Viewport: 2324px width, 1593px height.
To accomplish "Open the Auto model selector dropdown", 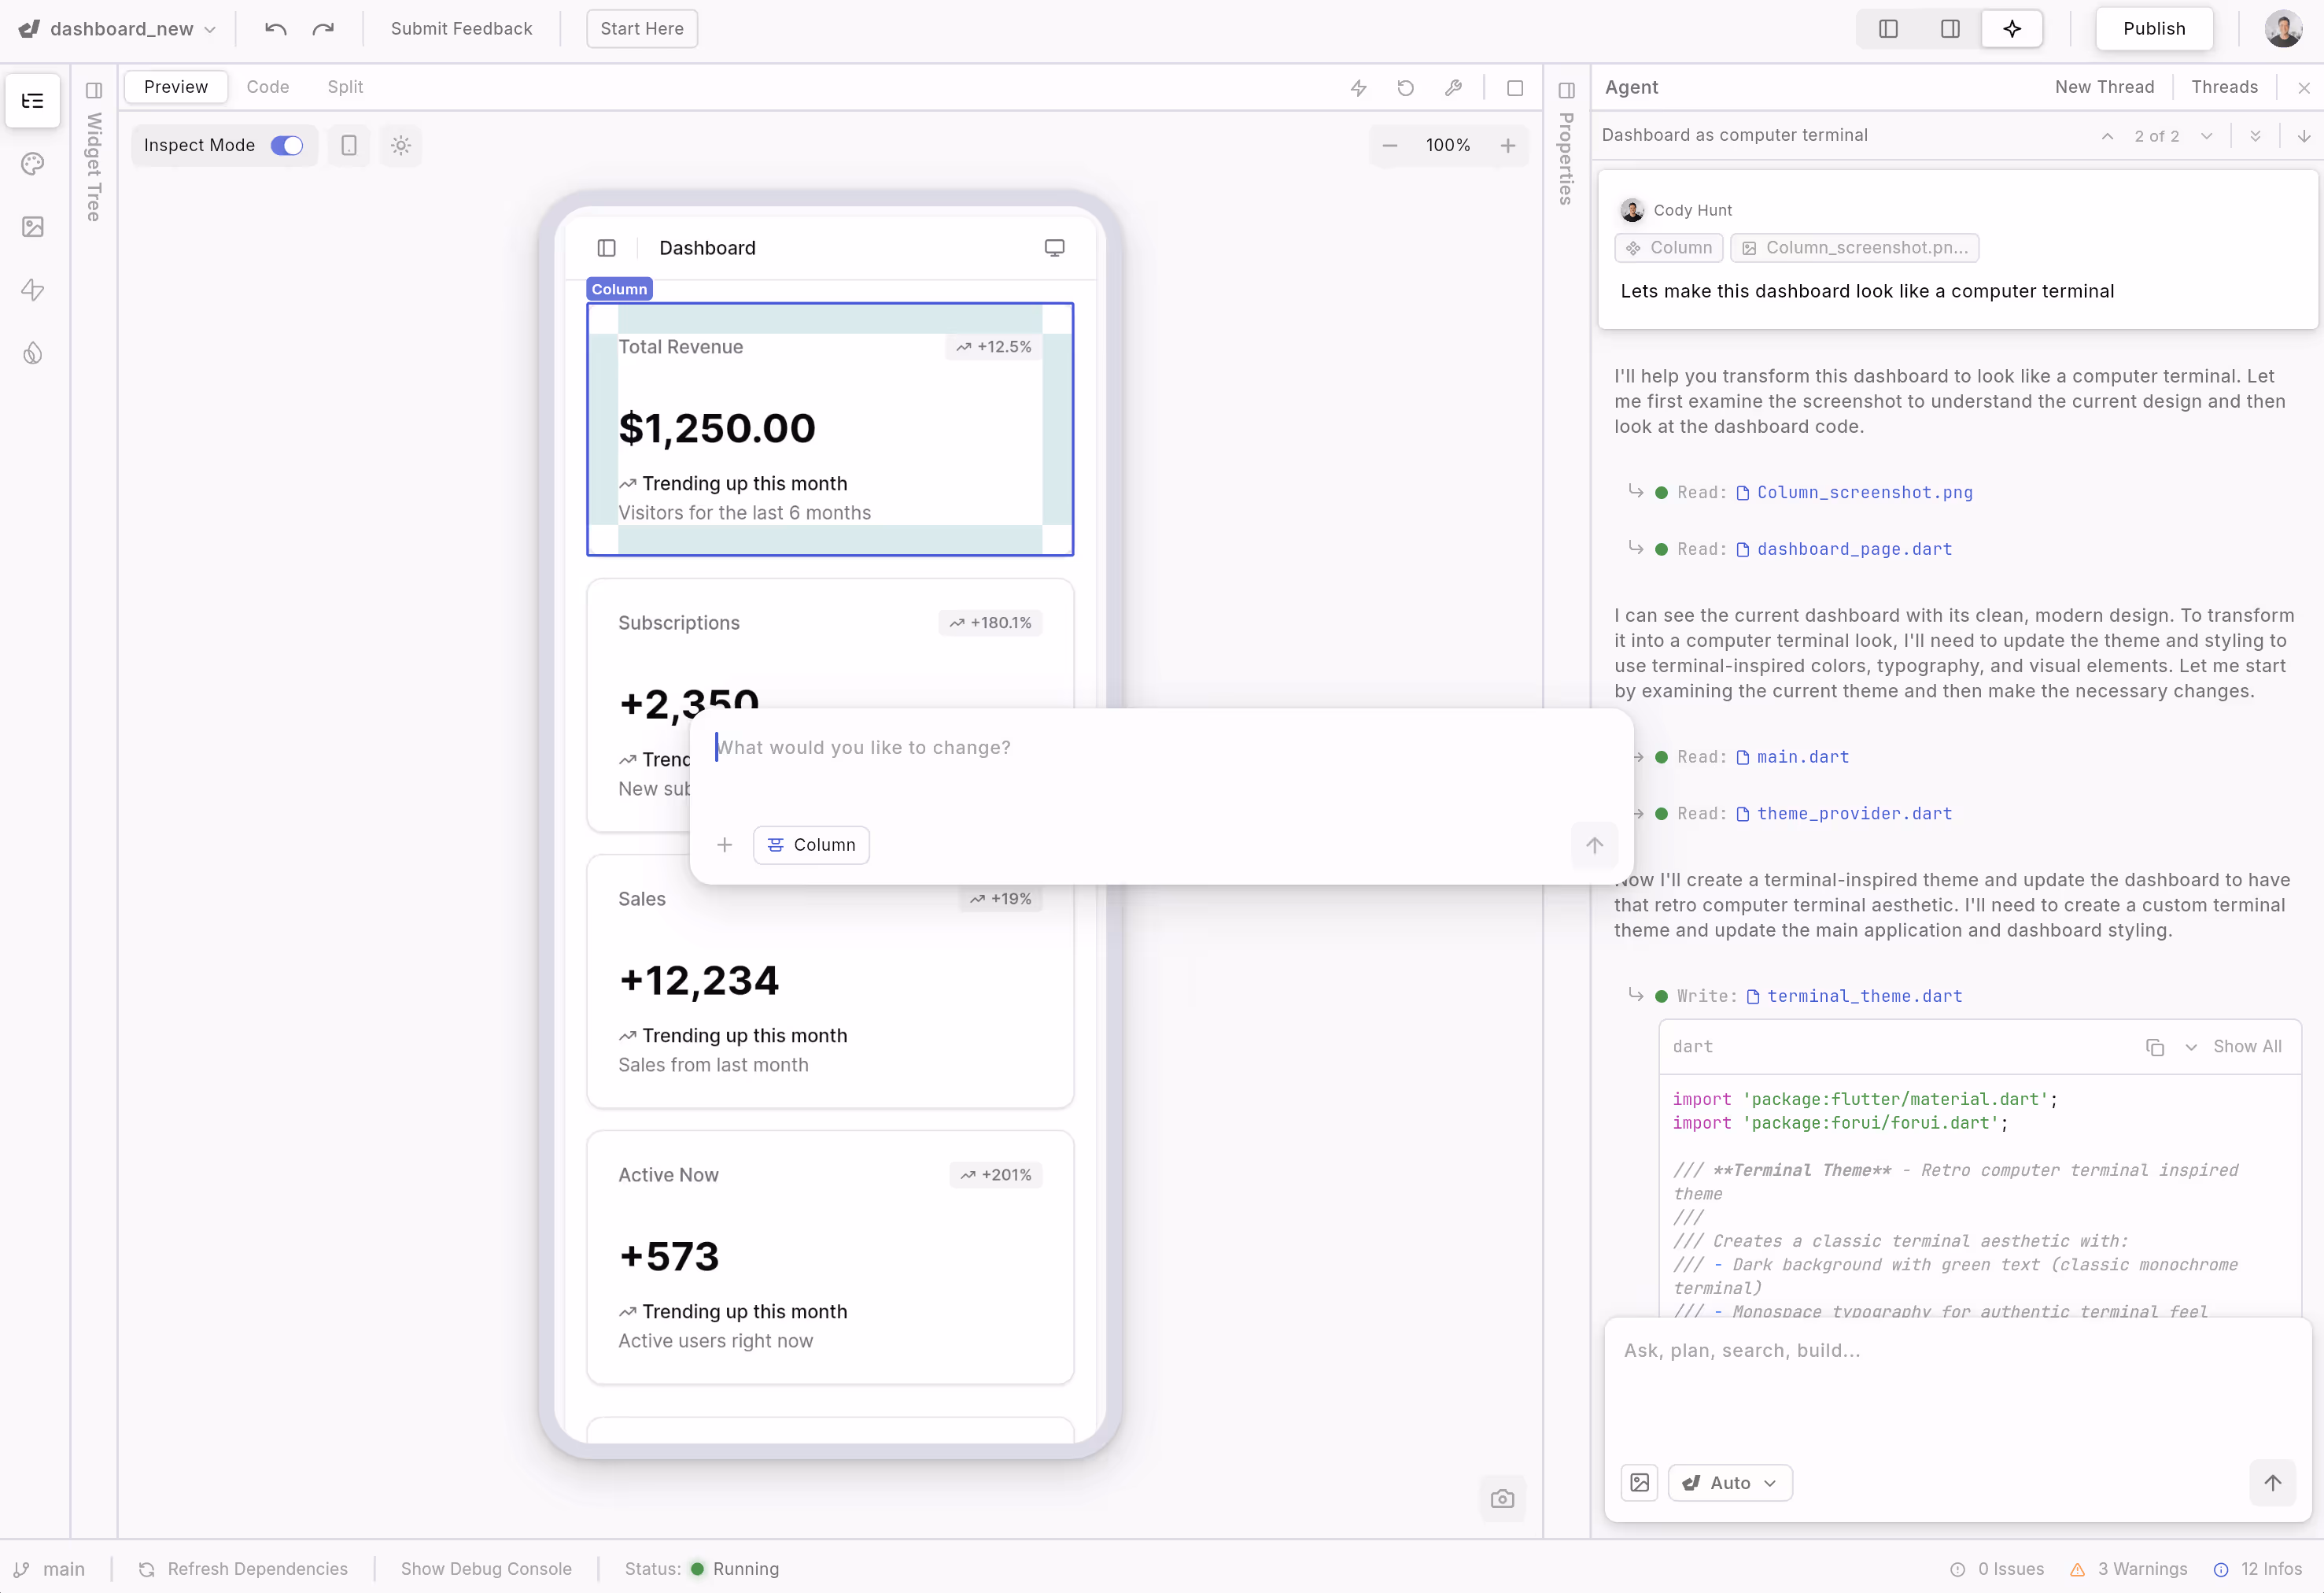I will click(x=1730, y=1483).
